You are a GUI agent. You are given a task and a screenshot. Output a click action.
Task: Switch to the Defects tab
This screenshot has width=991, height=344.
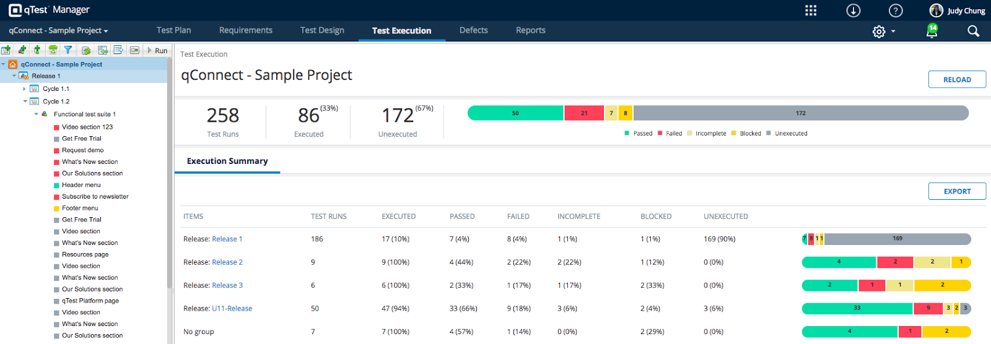pos(474,30)
